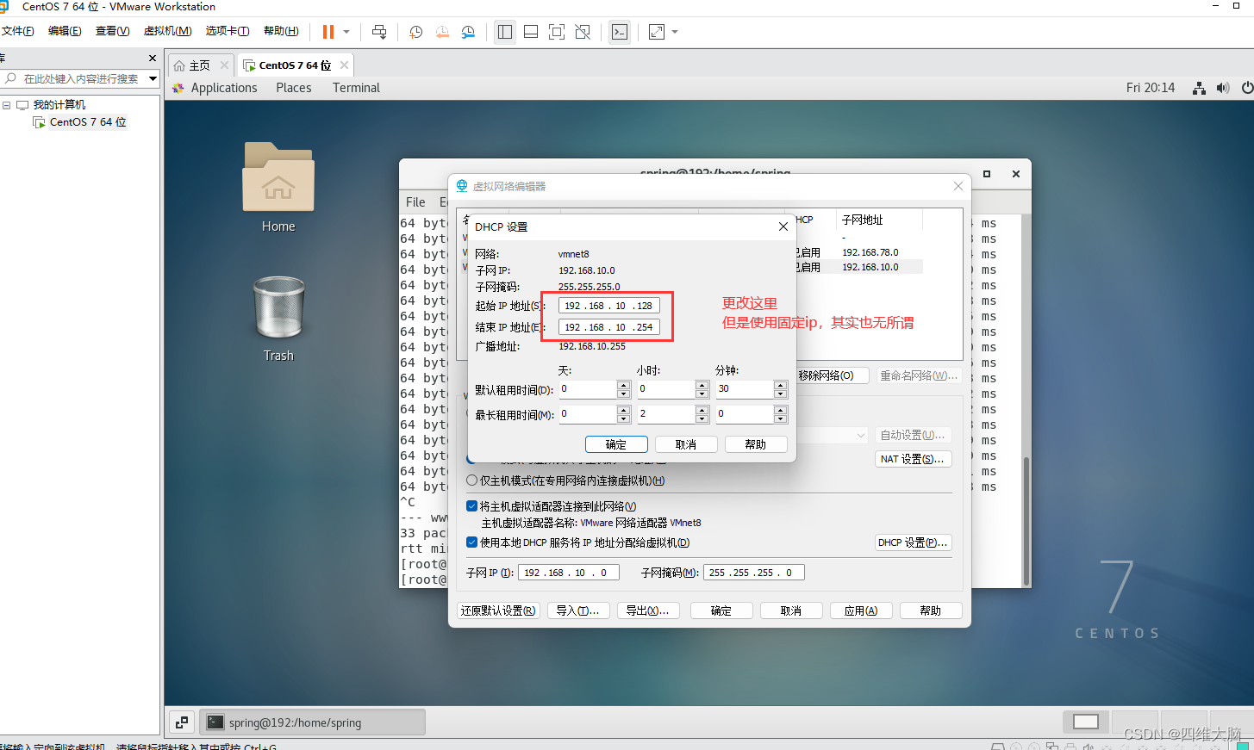Open the console view icon
Viewport: 1254px width, 750px height.
click(x=620, y=32)
